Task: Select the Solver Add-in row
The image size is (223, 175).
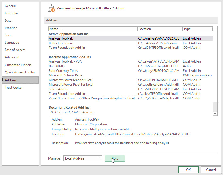Action: (x=130, y=89)
